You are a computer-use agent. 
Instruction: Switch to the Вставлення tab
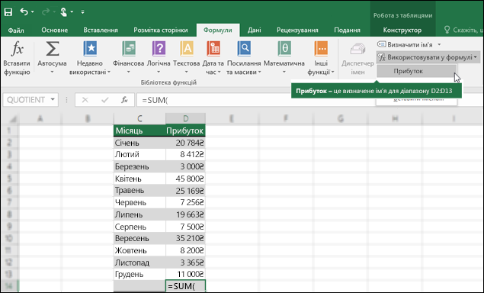click(x=101, y=30)
